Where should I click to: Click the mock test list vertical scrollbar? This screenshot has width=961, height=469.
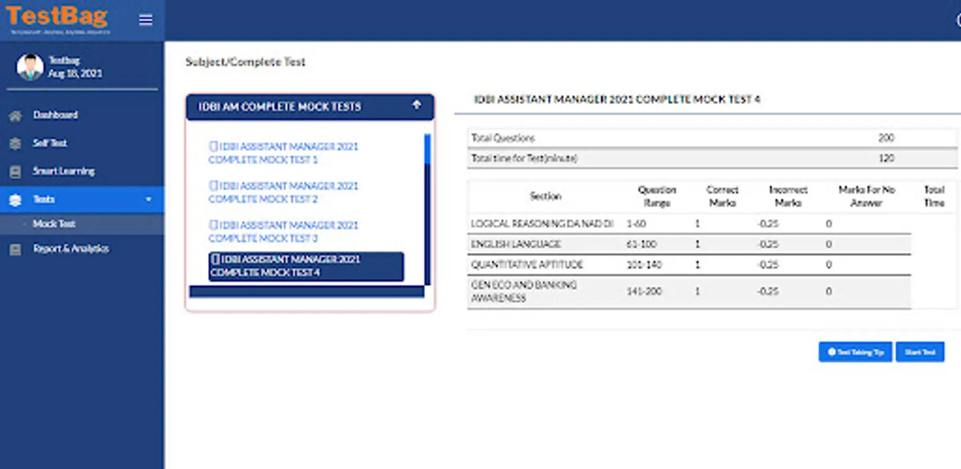tap(428, 209)
